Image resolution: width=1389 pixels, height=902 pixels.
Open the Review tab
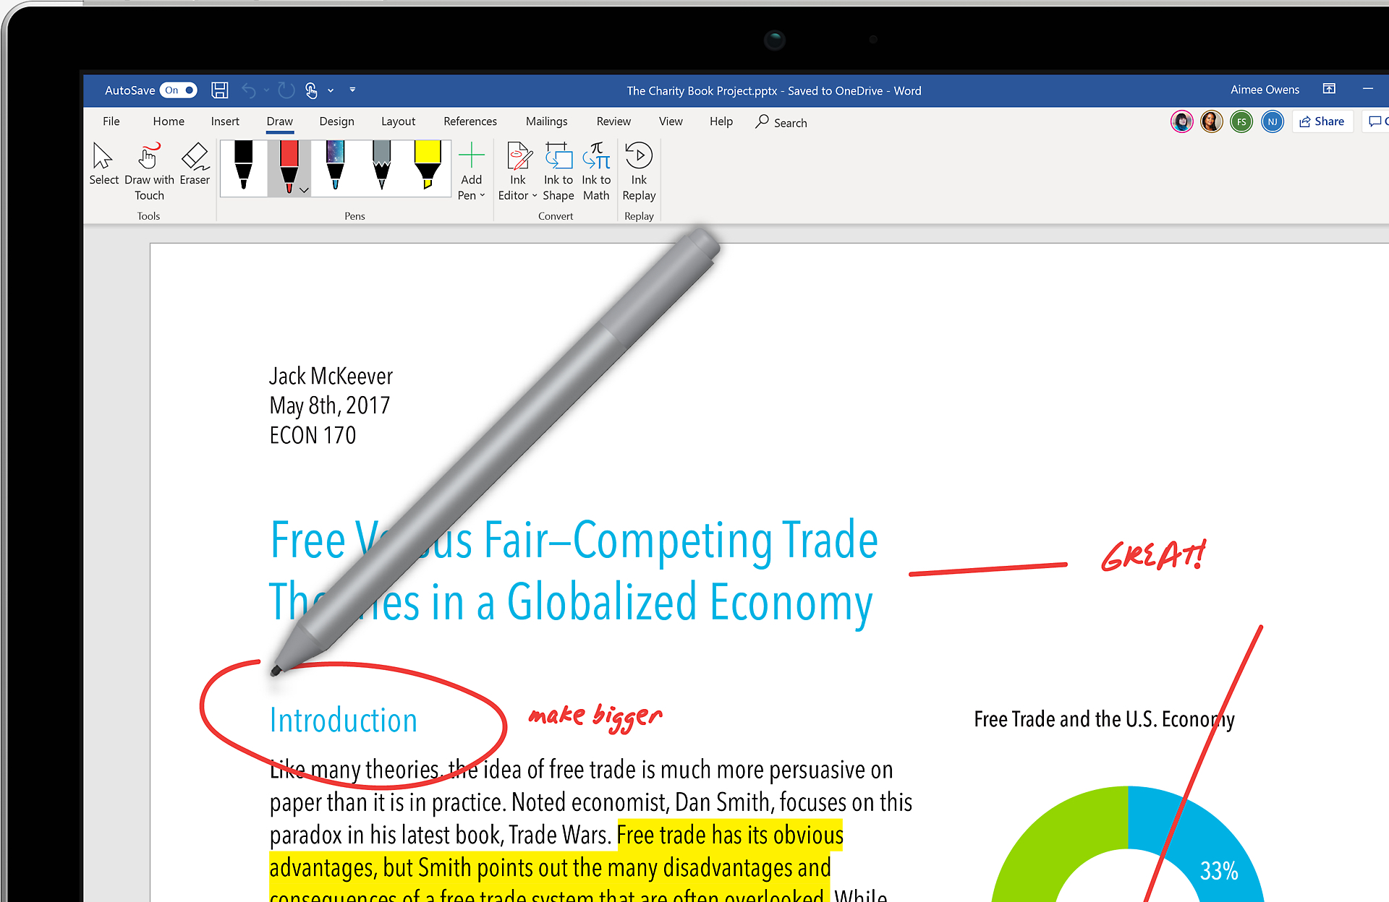click(x=613, y=121)
